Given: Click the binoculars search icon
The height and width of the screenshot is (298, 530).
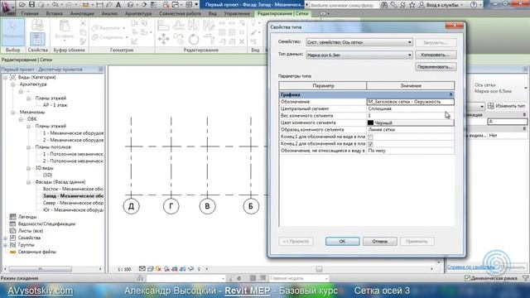Looking at the screenshot, I should (384, 5).
